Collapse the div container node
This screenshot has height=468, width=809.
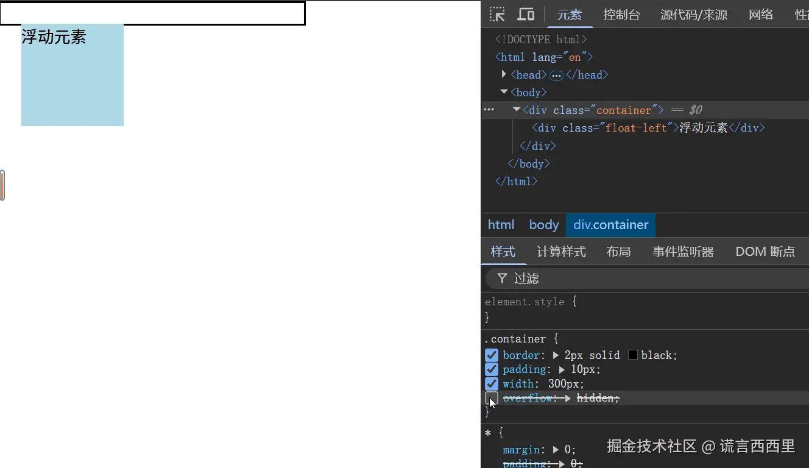click(517, 110)
